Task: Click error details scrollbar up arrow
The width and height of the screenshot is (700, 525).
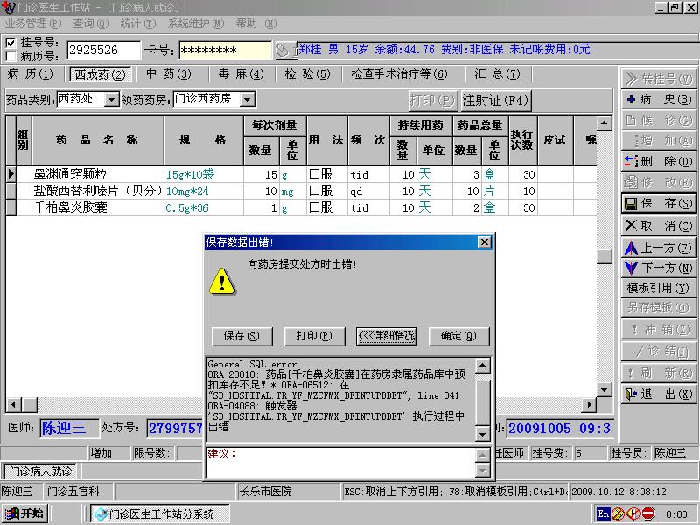Action: coord(483,366)
